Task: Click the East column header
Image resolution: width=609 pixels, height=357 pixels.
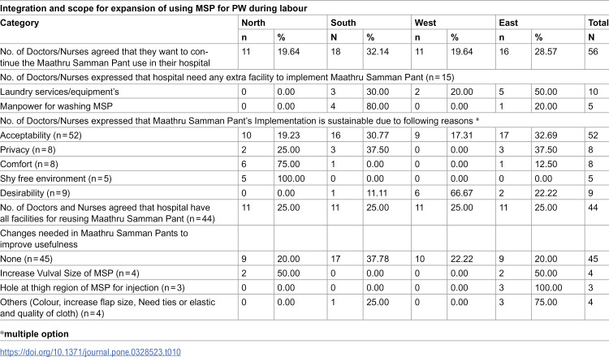Action: pos(508,23)
